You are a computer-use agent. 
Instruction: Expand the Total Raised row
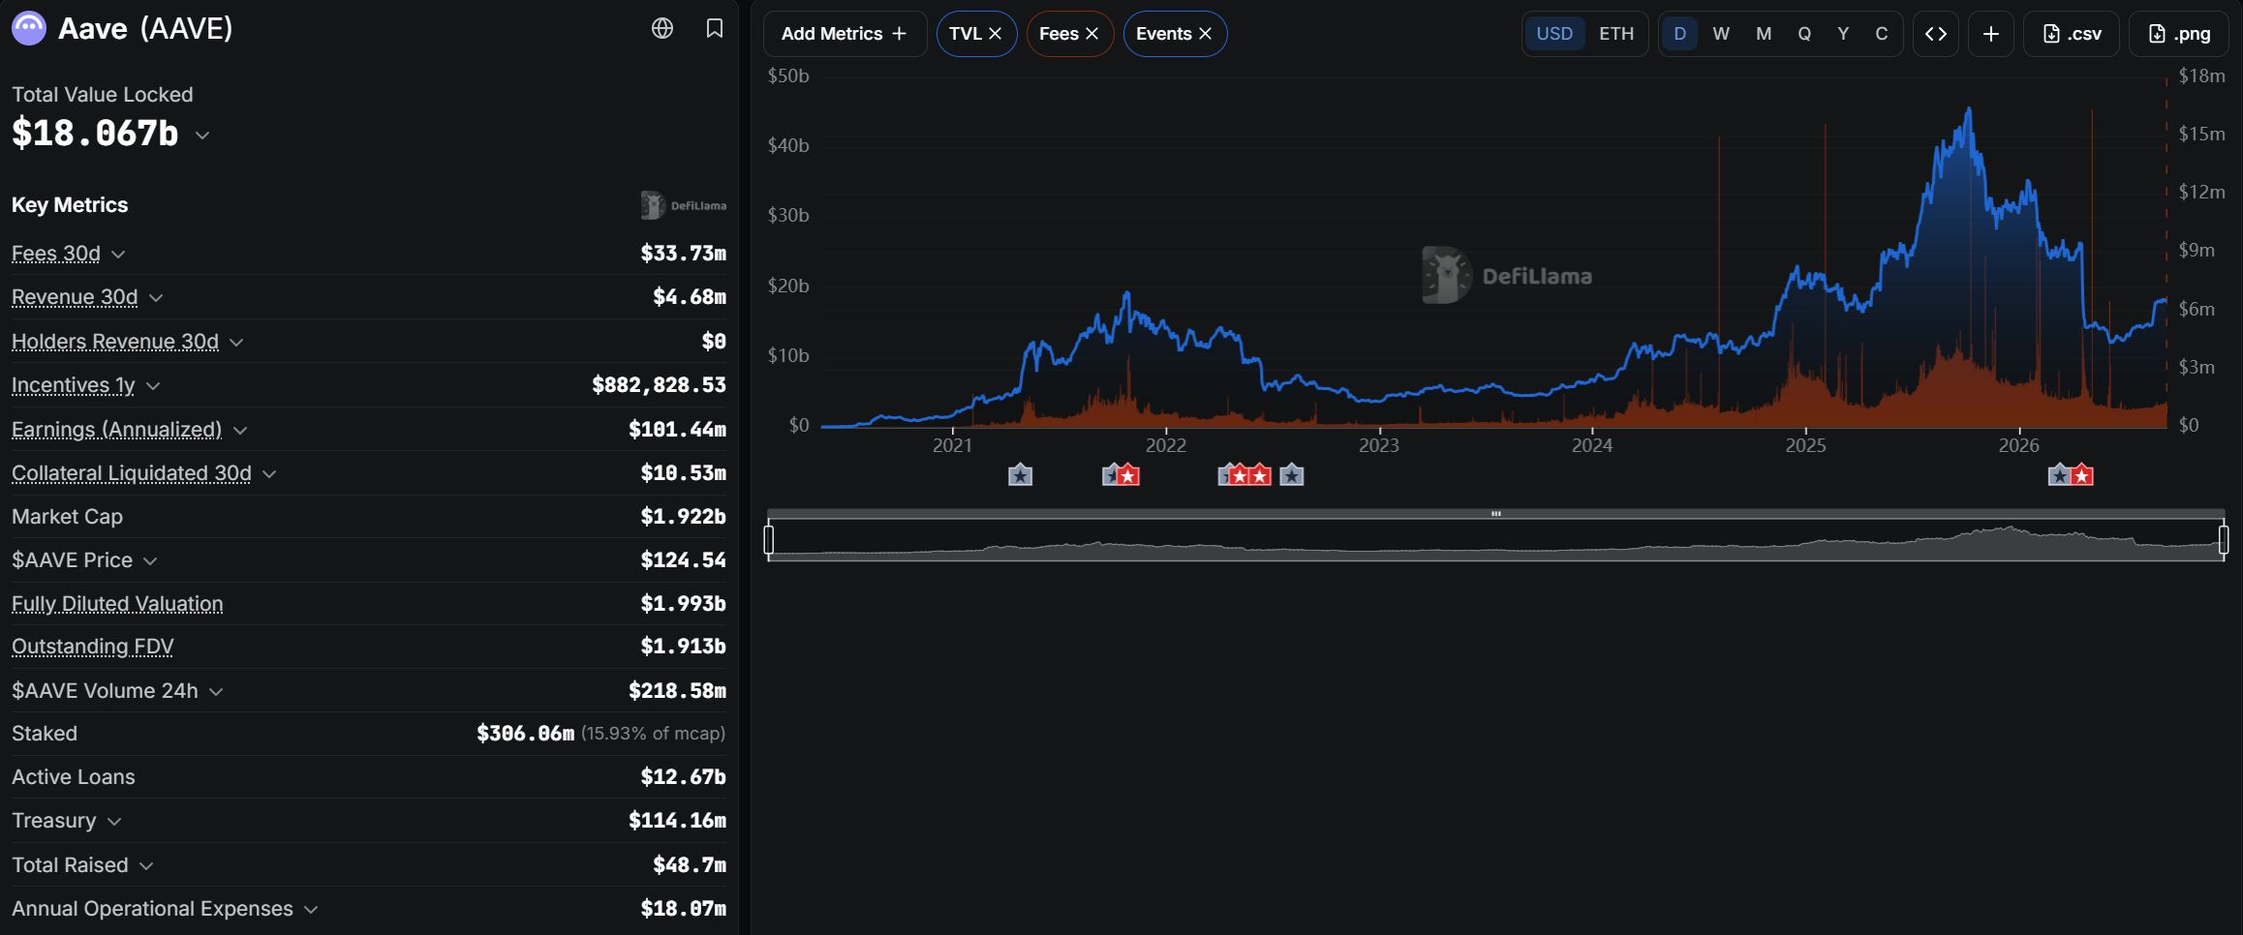(146, 866)
